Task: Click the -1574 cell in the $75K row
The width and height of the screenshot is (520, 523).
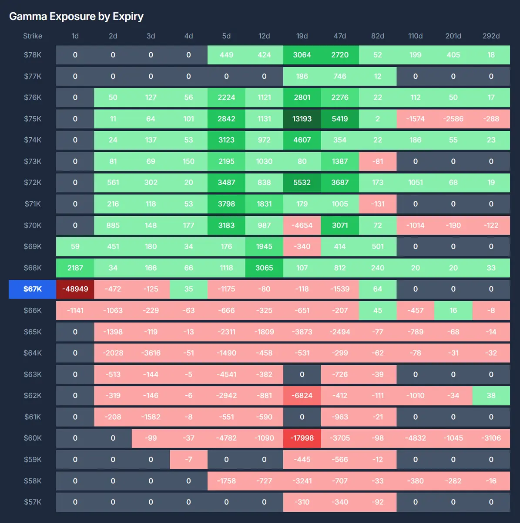Action: 416,119
